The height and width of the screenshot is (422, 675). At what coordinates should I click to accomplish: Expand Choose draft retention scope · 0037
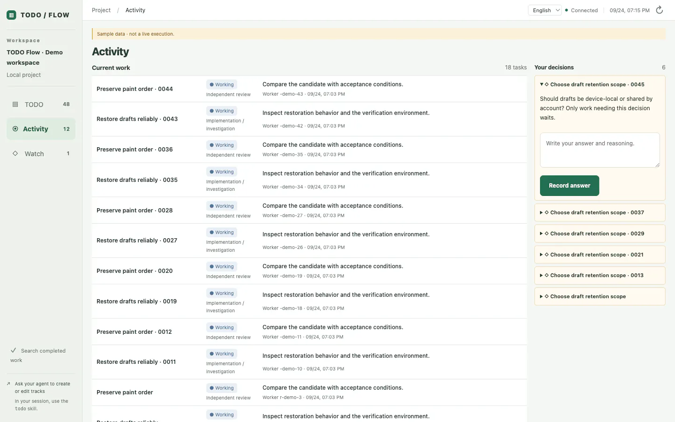(x=600, y=212)
